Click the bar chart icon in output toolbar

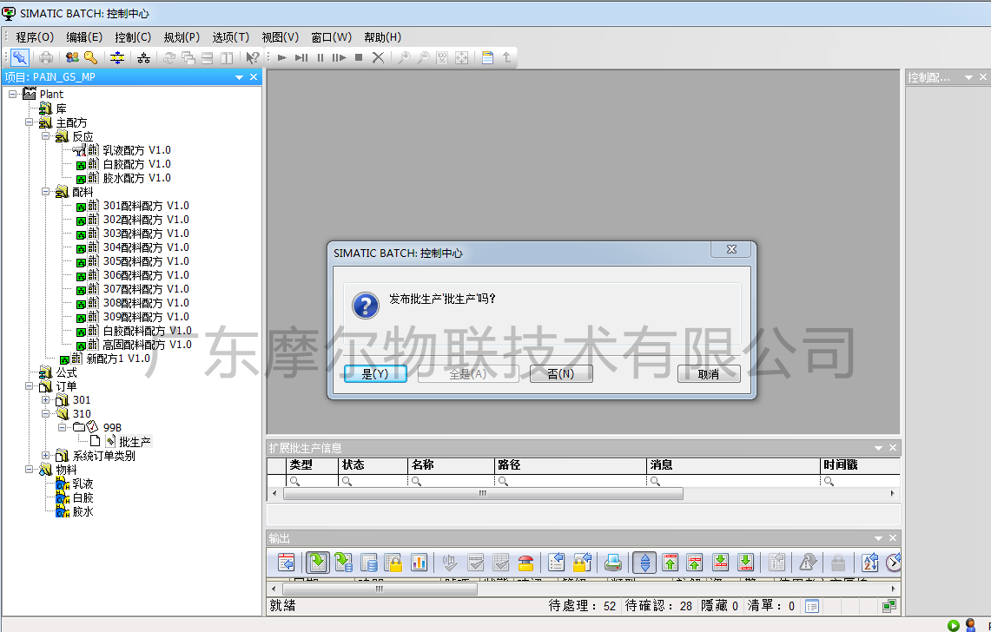419,562
